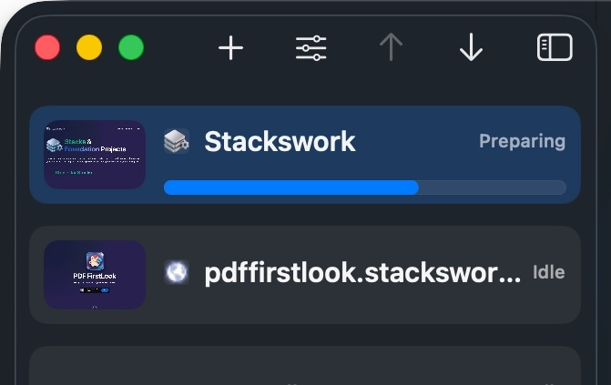Click the Stackswork server stack icon
The height and width of the screenshot is (385, 611).
(x=177, y=141)
